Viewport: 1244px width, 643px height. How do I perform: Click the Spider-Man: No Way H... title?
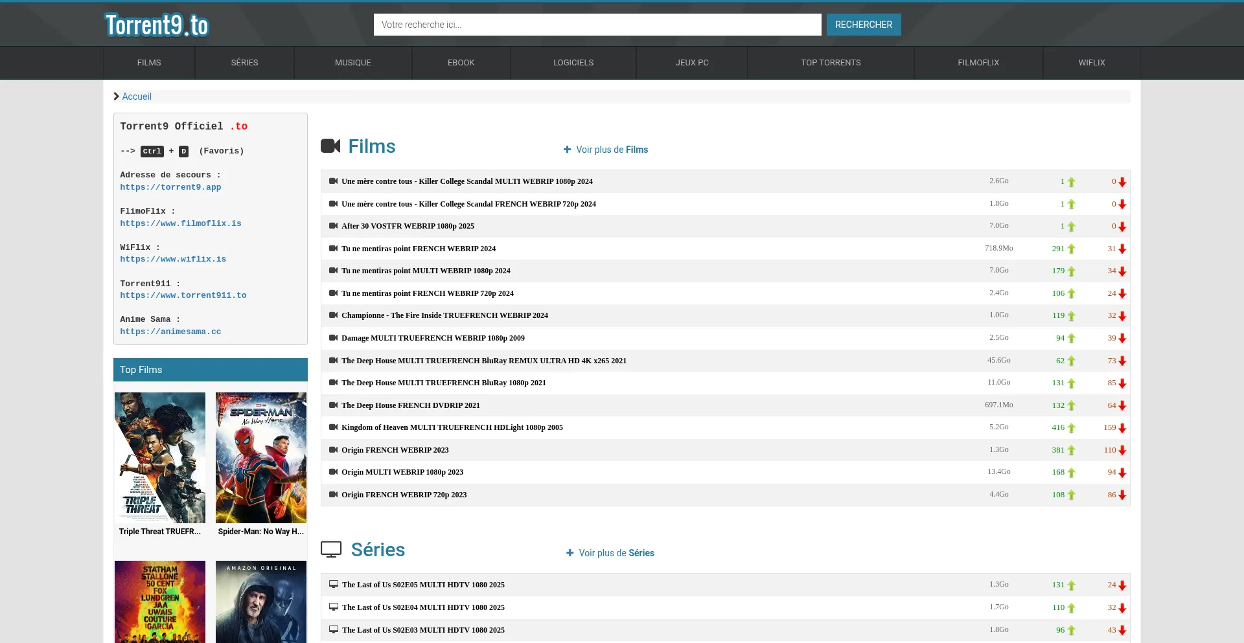261,532
